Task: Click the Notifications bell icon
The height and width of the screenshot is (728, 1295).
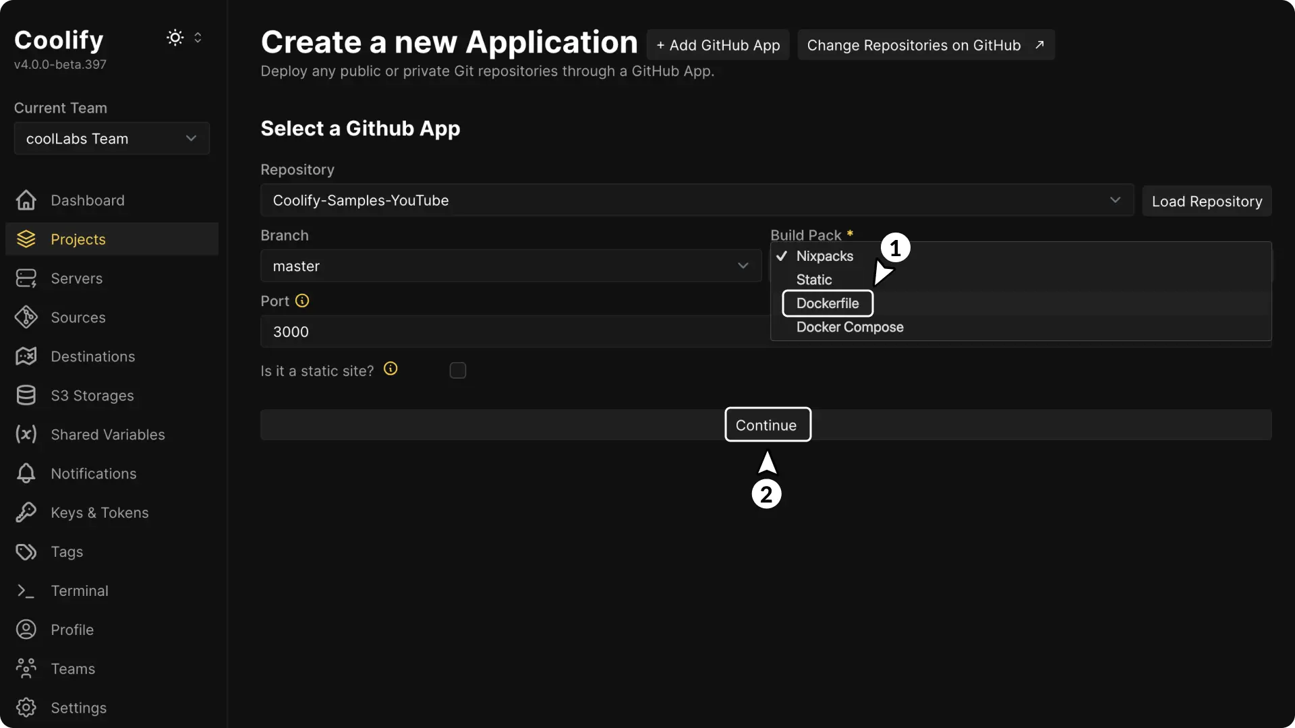Action: pos(26,474)
